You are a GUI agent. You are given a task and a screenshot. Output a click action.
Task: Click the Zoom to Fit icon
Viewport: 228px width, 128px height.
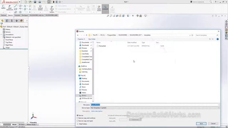[x=108, y=16]
